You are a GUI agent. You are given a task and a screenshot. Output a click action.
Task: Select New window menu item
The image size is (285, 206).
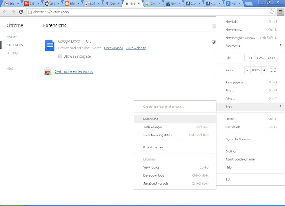[x=250, y=30]
